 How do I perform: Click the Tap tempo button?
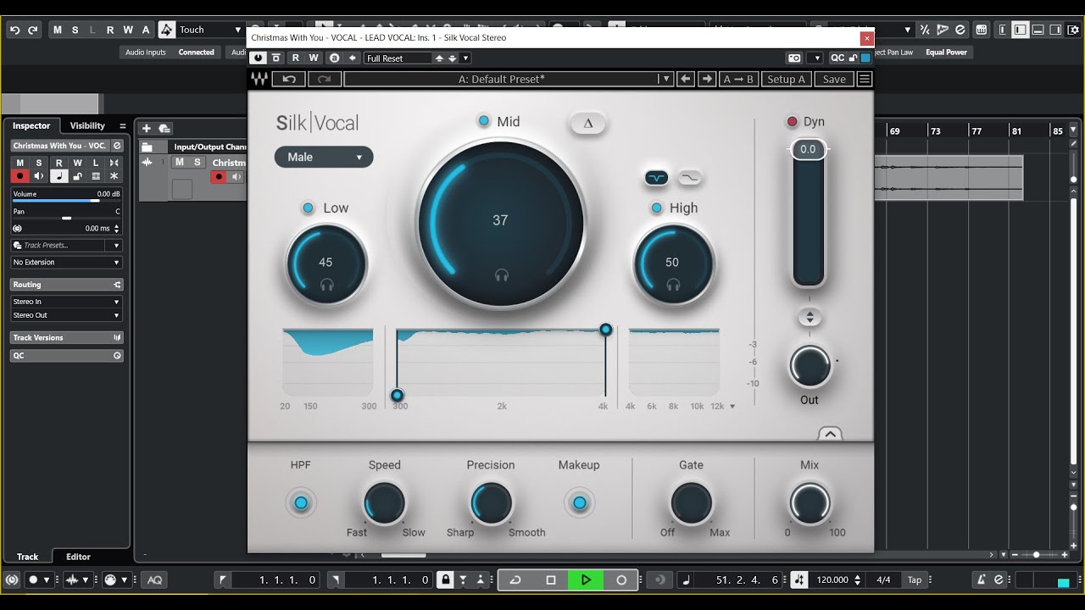[915, 580]
